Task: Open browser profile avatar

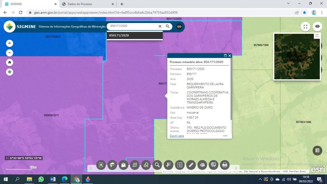Action: pyautogui.click(x=314, y=12)
